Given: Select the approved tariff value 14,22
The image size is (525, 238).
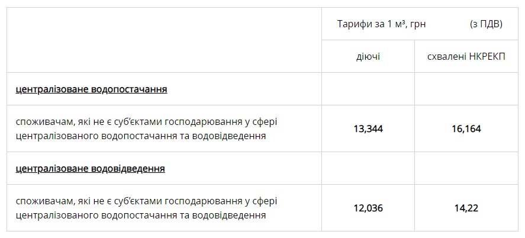Looking at the screenshot, I should pyautogui.click(x=466, y=208).
